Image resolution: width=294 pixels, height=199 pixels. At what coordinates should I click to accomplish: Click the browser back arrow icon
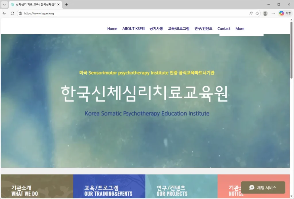[4, 13]
